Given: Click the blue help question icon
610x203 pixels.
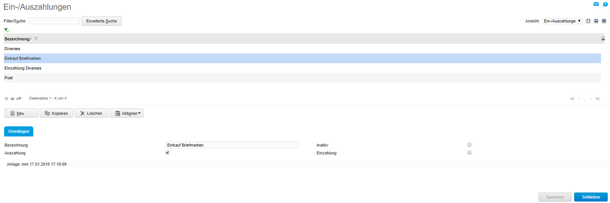Looking at the screenshot, I should 605,4.
